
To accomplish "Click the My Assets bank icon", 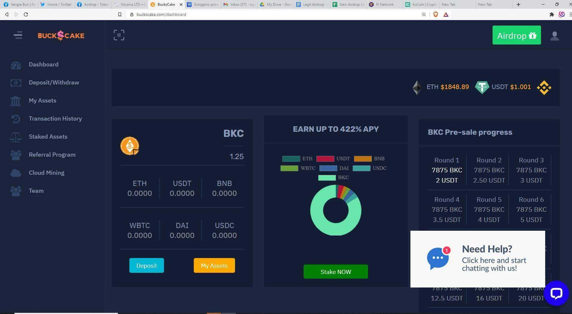I will pyautogui.click(x=16, y=101).
